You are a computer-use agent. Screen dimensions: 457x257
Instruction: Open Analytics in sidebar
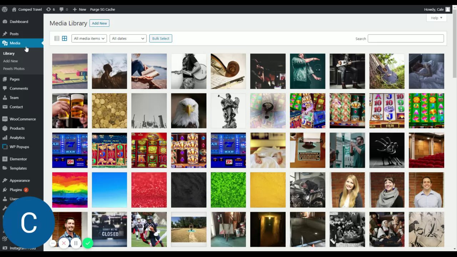[x=22, y=137]
